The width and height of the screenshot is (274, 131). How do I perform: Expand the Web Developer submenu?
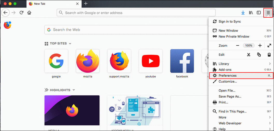(x=241, y=123)
